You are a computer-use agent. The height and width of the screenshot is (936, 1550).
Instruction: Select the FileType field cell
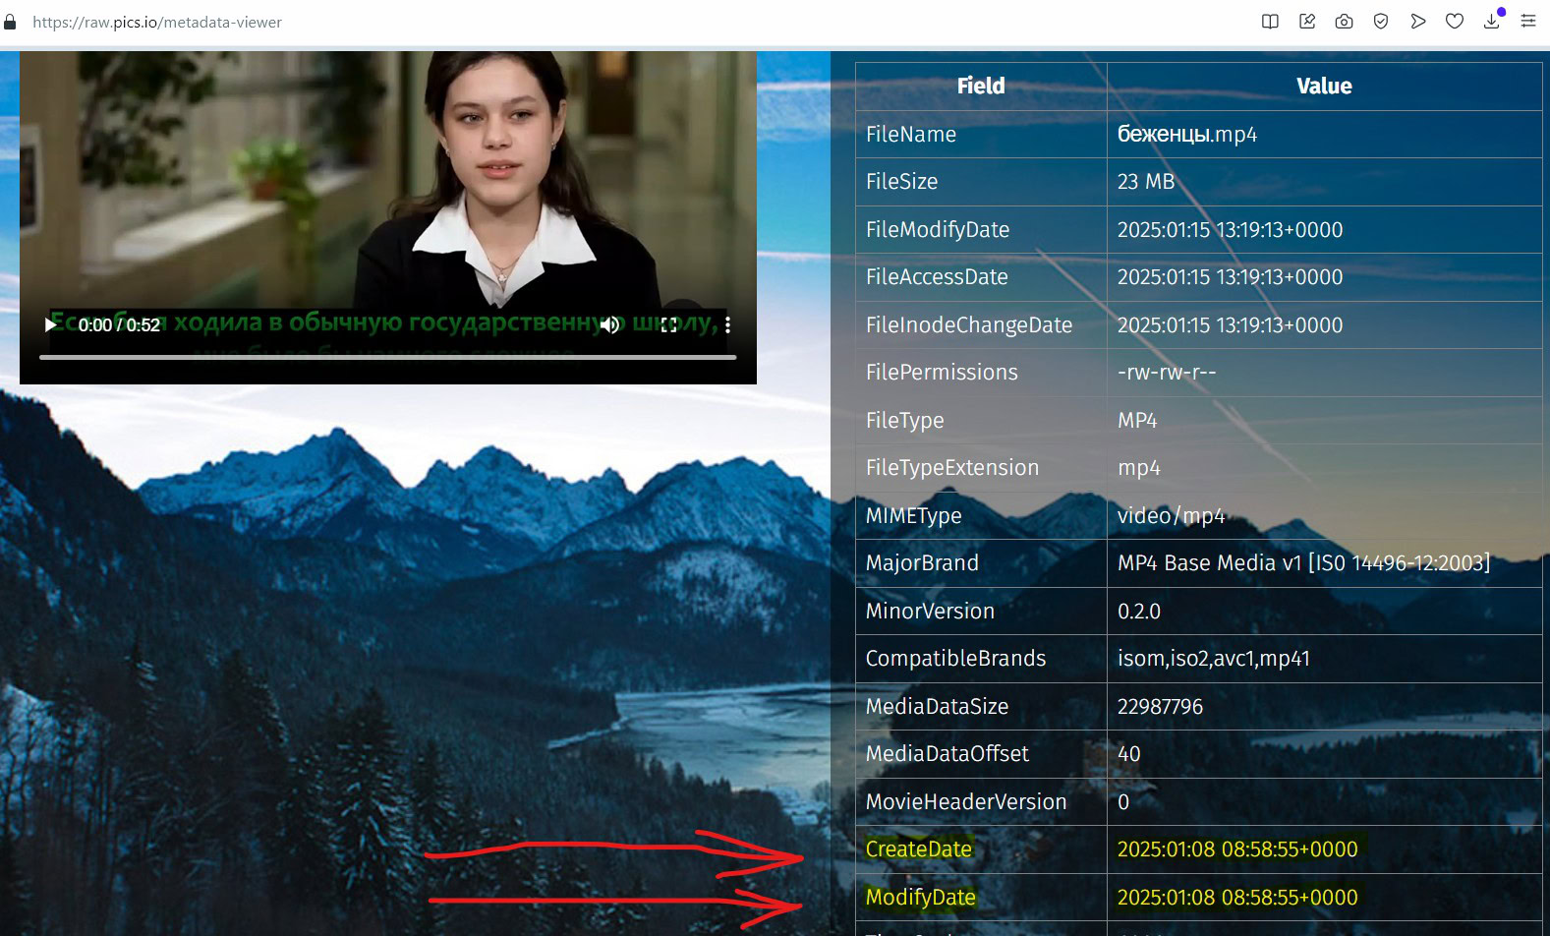[x=981, y=421]
